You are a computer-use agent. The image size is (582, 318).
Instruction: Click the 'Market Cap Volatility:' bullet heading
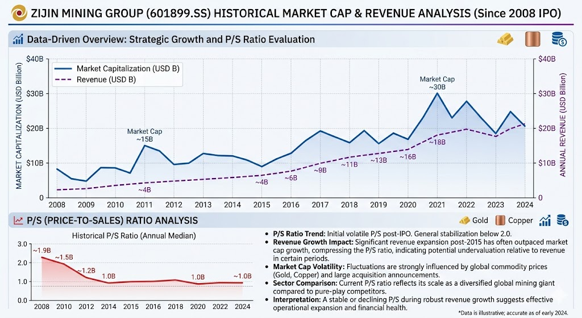pyautogui.click(x=309, y=267)
